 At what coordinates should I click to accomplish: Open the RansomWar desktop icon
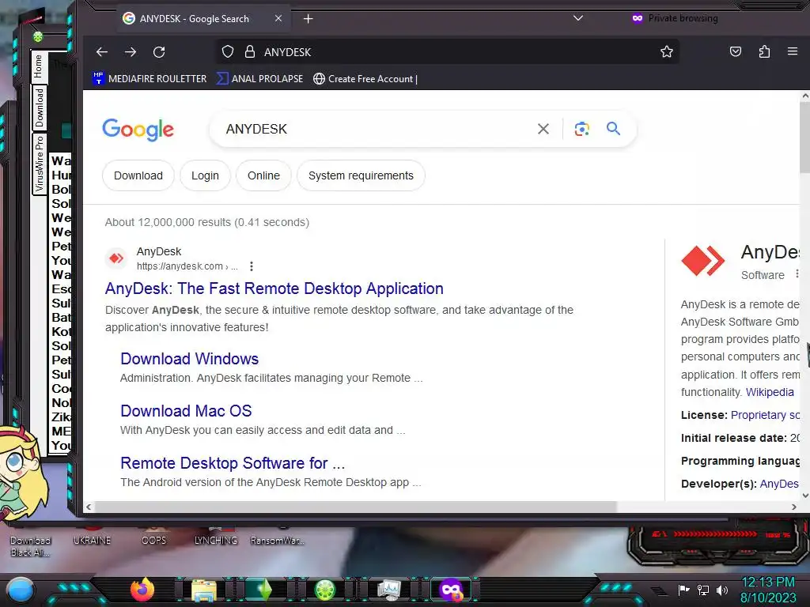tap(278, 537)
